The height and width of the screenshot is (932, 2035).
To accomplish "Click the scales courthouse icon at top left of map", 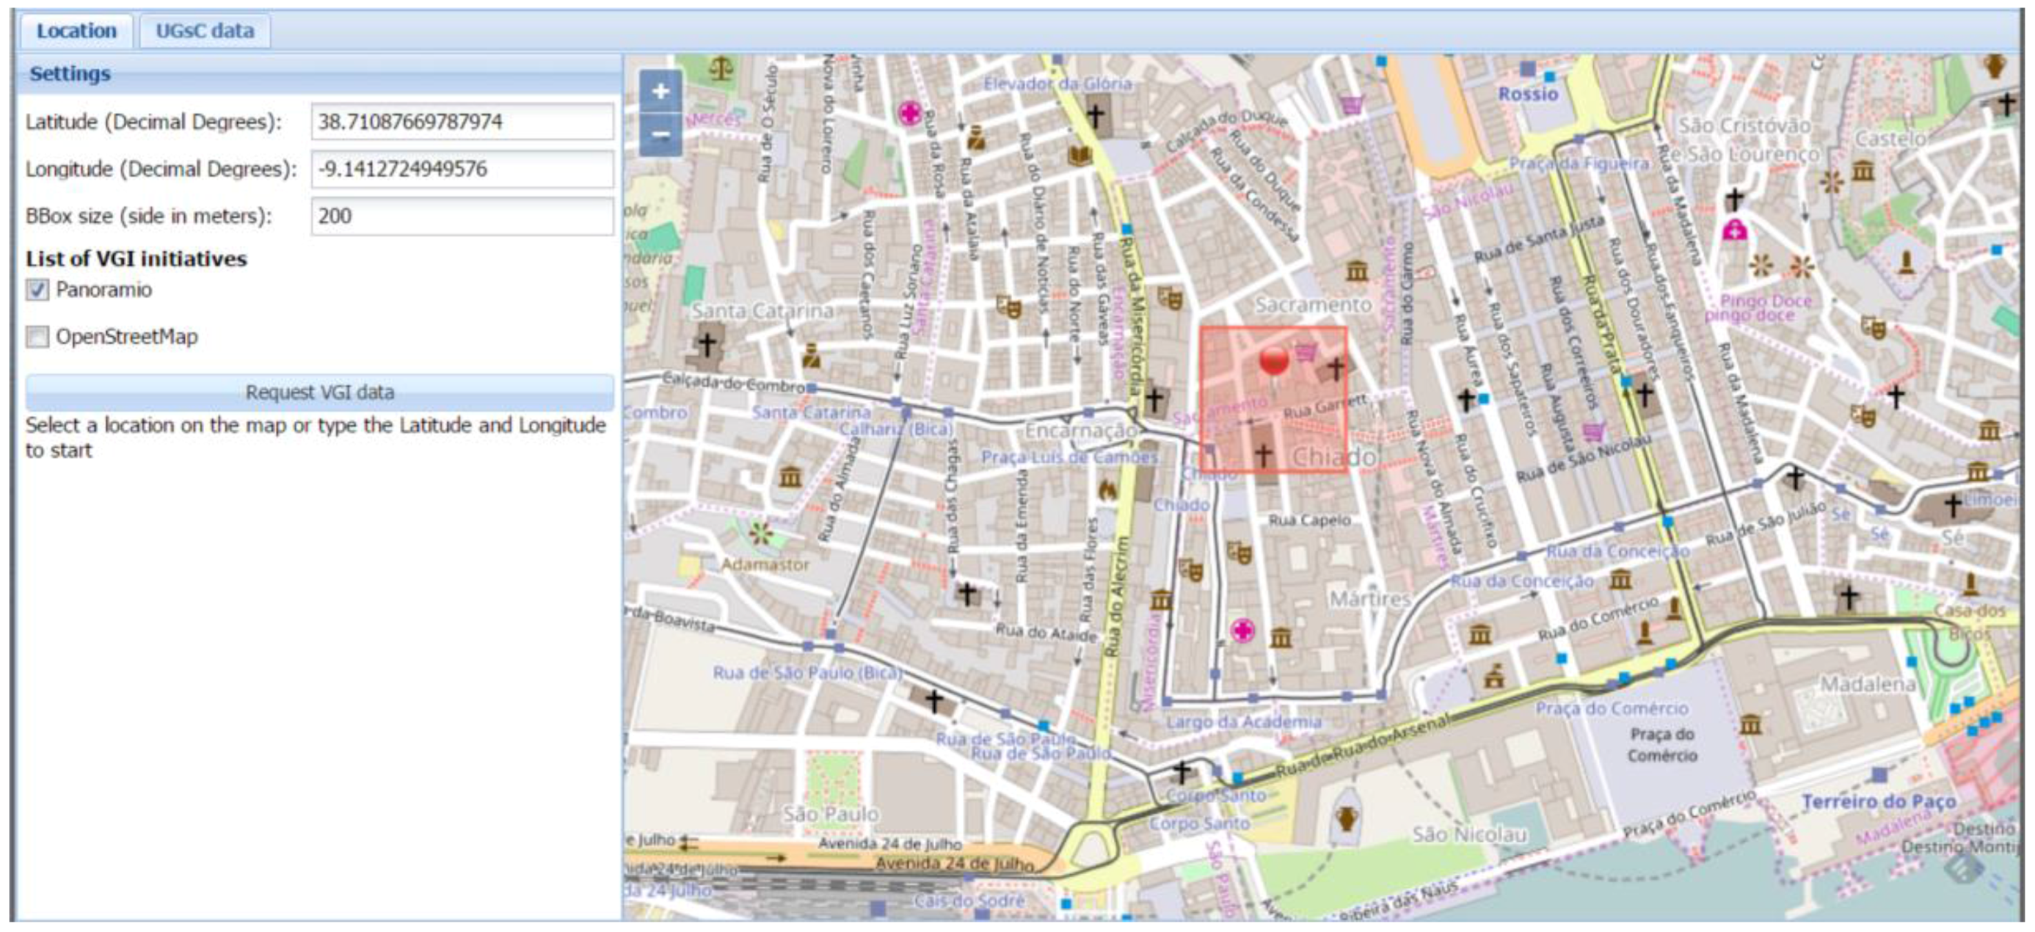I will [x=720, y=69].
